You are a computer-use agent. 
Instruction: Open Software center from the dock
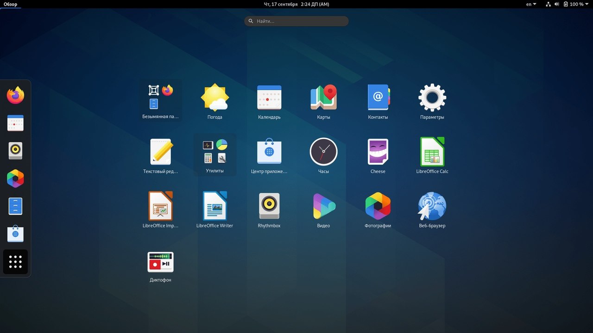click(15, 234)
